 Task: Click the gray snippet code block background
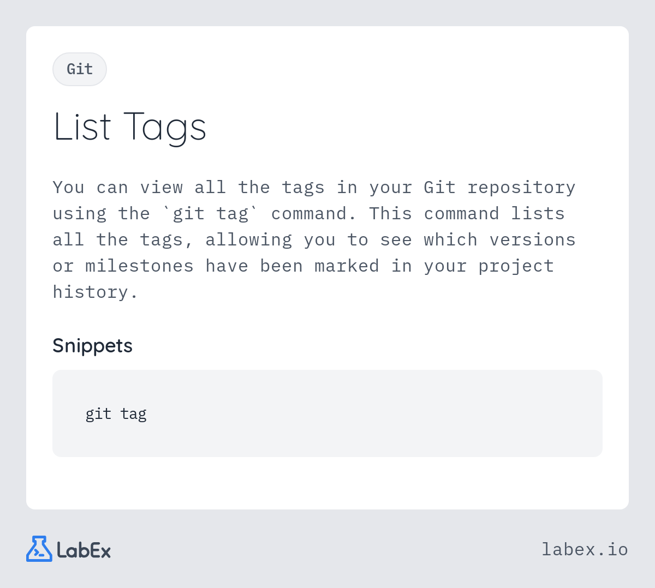[x=327, y=413]
